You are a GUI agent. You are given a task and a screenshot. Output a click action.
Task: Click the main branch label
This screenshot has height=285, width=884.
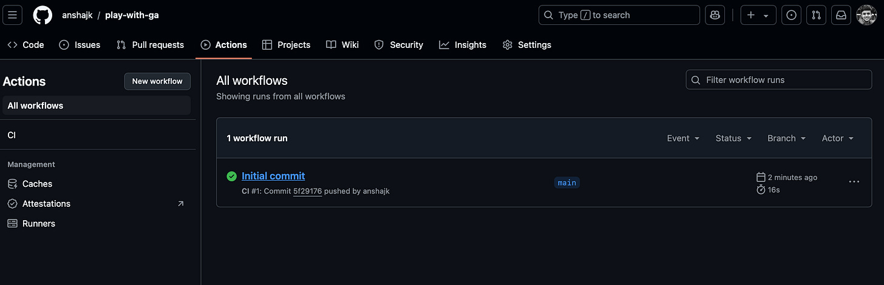coord(567,183)
